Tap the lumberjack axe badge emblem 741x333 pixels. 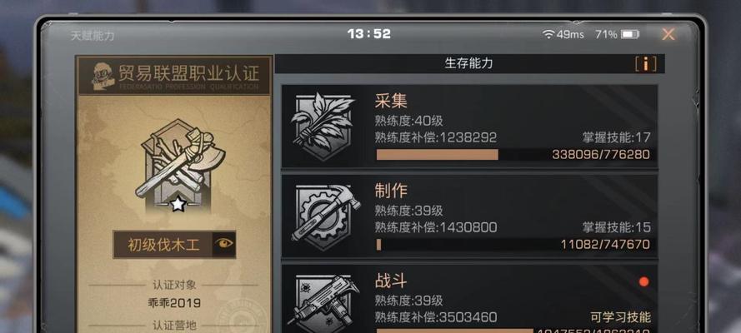coord(179,164)
